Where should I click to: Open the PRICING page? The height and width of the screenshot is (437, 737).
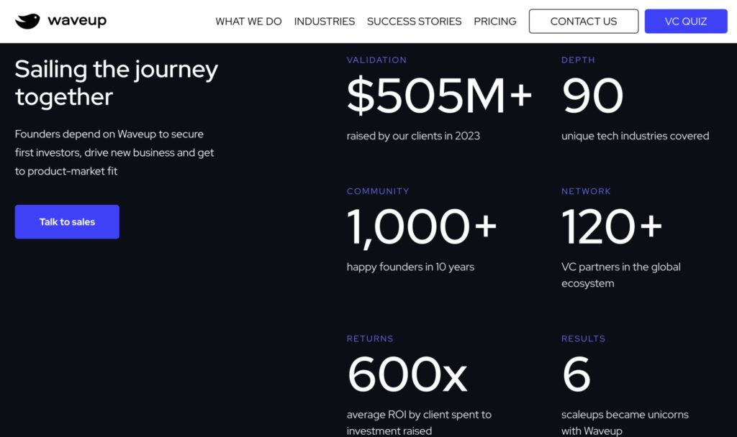[x=494, y=22]
